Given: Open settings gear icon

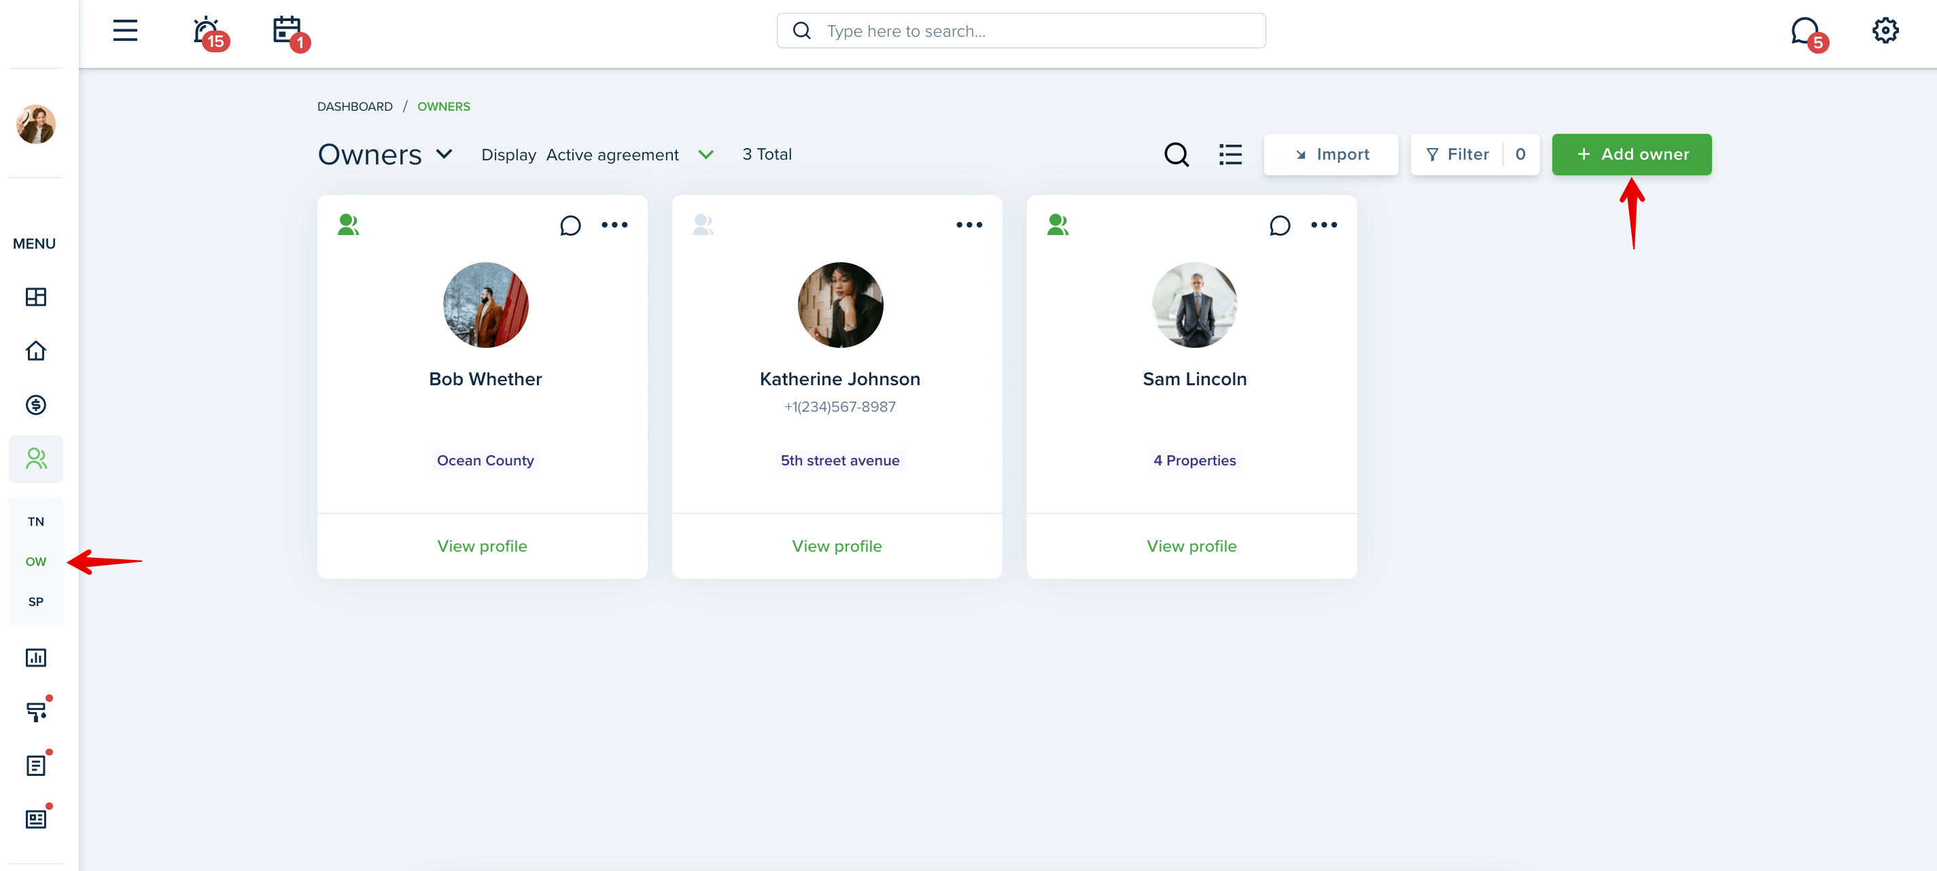Looking at the screenshot, I should click(1885, 31).
